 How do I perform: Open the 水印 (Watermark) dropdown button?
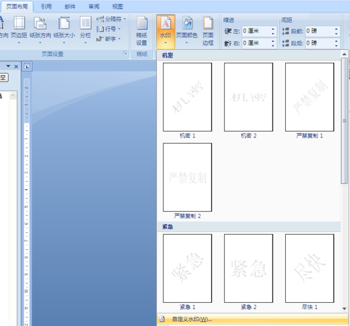(x=166, y=31)
